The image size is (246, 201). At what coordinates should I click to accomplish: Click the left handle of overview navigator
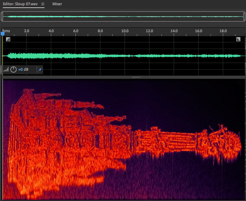2,16
